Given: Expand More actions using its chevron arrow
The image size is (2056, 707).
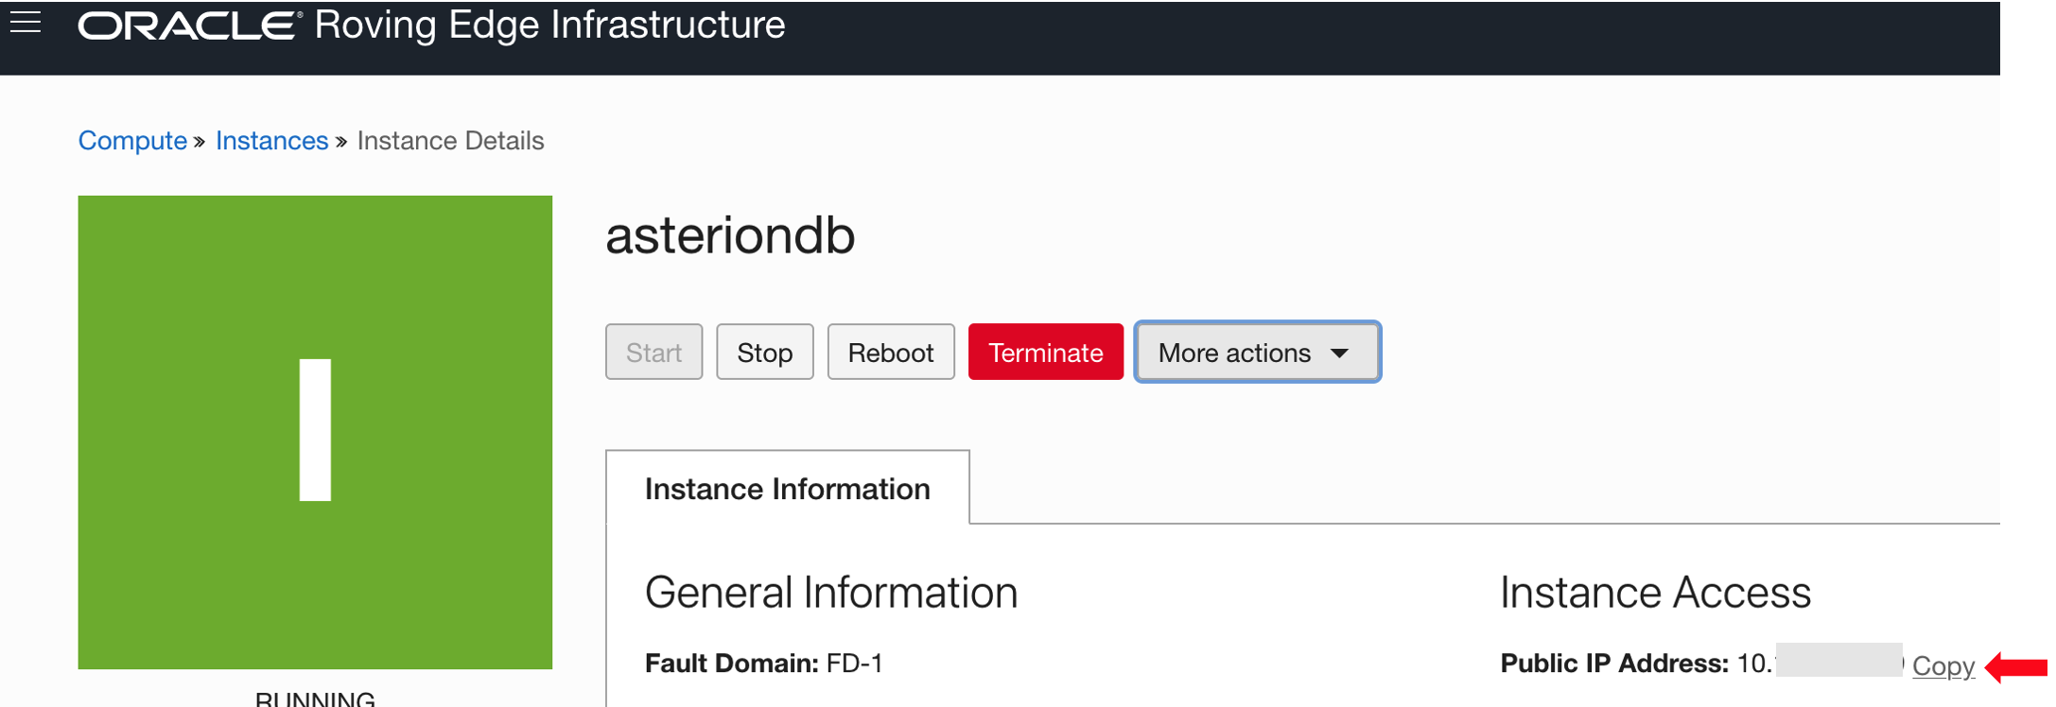Looking at the screenshot, I should [1341, 353].
